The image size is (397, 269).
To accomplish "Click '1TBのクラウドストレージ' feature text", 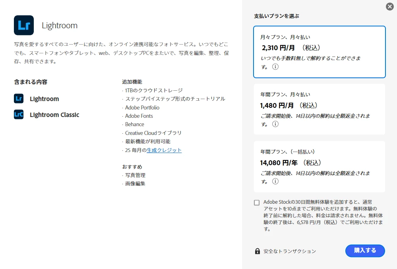I will [154, 90].
